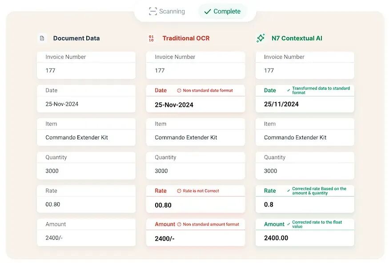Click amount 2400/- in Document Data
Viewport: 389px width, 263px height.
pos(54,238)
